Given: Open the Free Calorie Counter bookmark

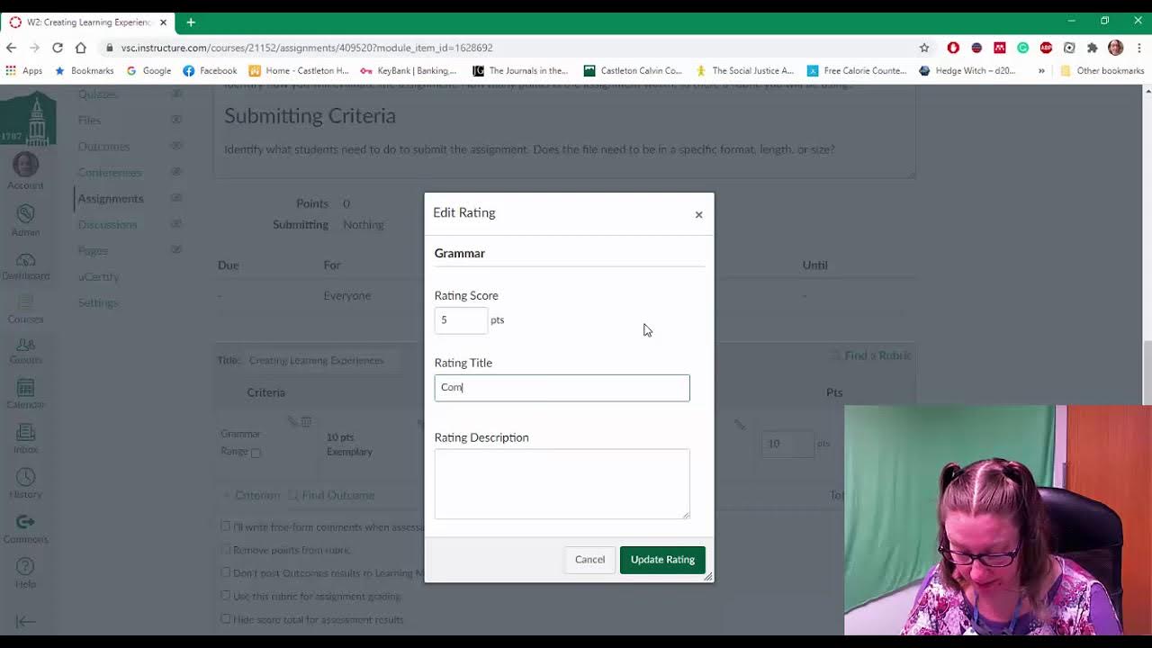Looking at the screenshot, I should [x=856, y=70].
